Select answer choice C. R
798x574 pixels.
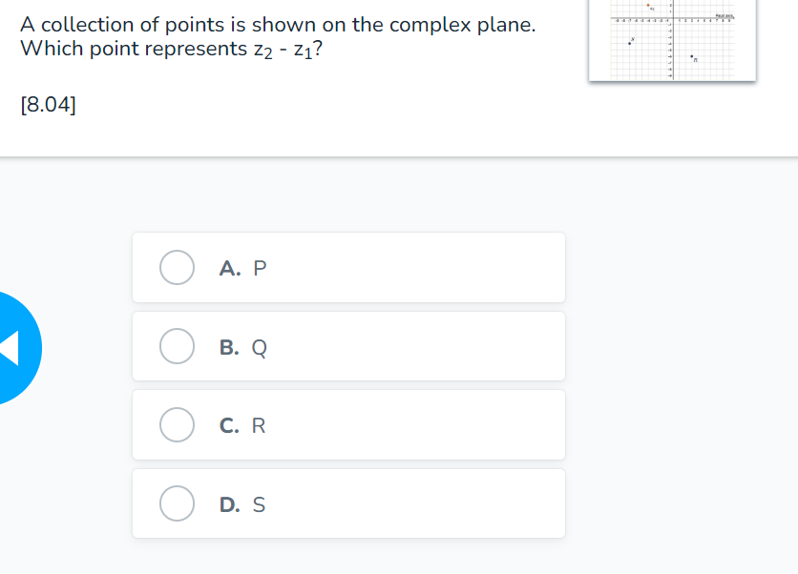(x=348, y=424)
